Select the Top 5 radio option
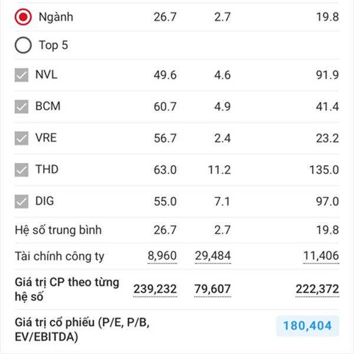Image resolution: width=354 pixels, height=354 pixels. pos(23,45)
